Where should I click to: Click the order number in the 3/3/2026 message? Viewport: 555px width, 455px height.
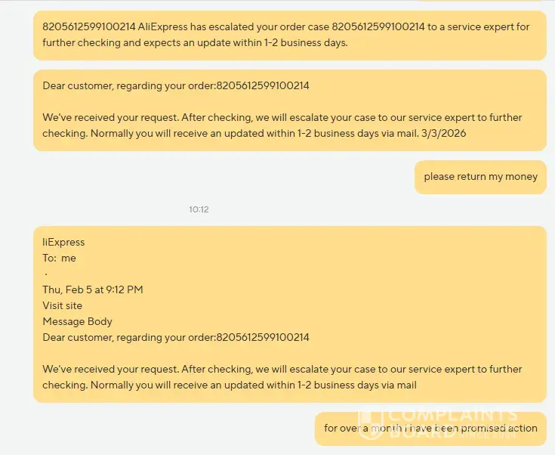point(263,85)
